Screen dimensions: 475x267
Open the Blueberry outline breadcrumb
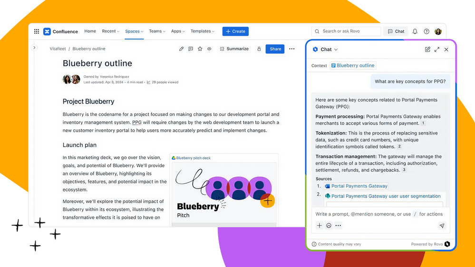[x=89, y=49]
